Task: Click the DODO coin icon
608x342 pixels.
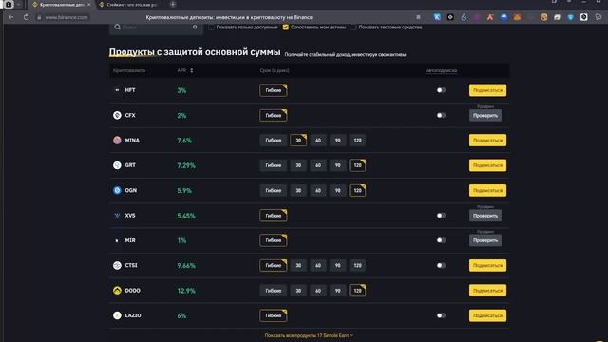Action: pyautogui.click(x=117, y=291)
